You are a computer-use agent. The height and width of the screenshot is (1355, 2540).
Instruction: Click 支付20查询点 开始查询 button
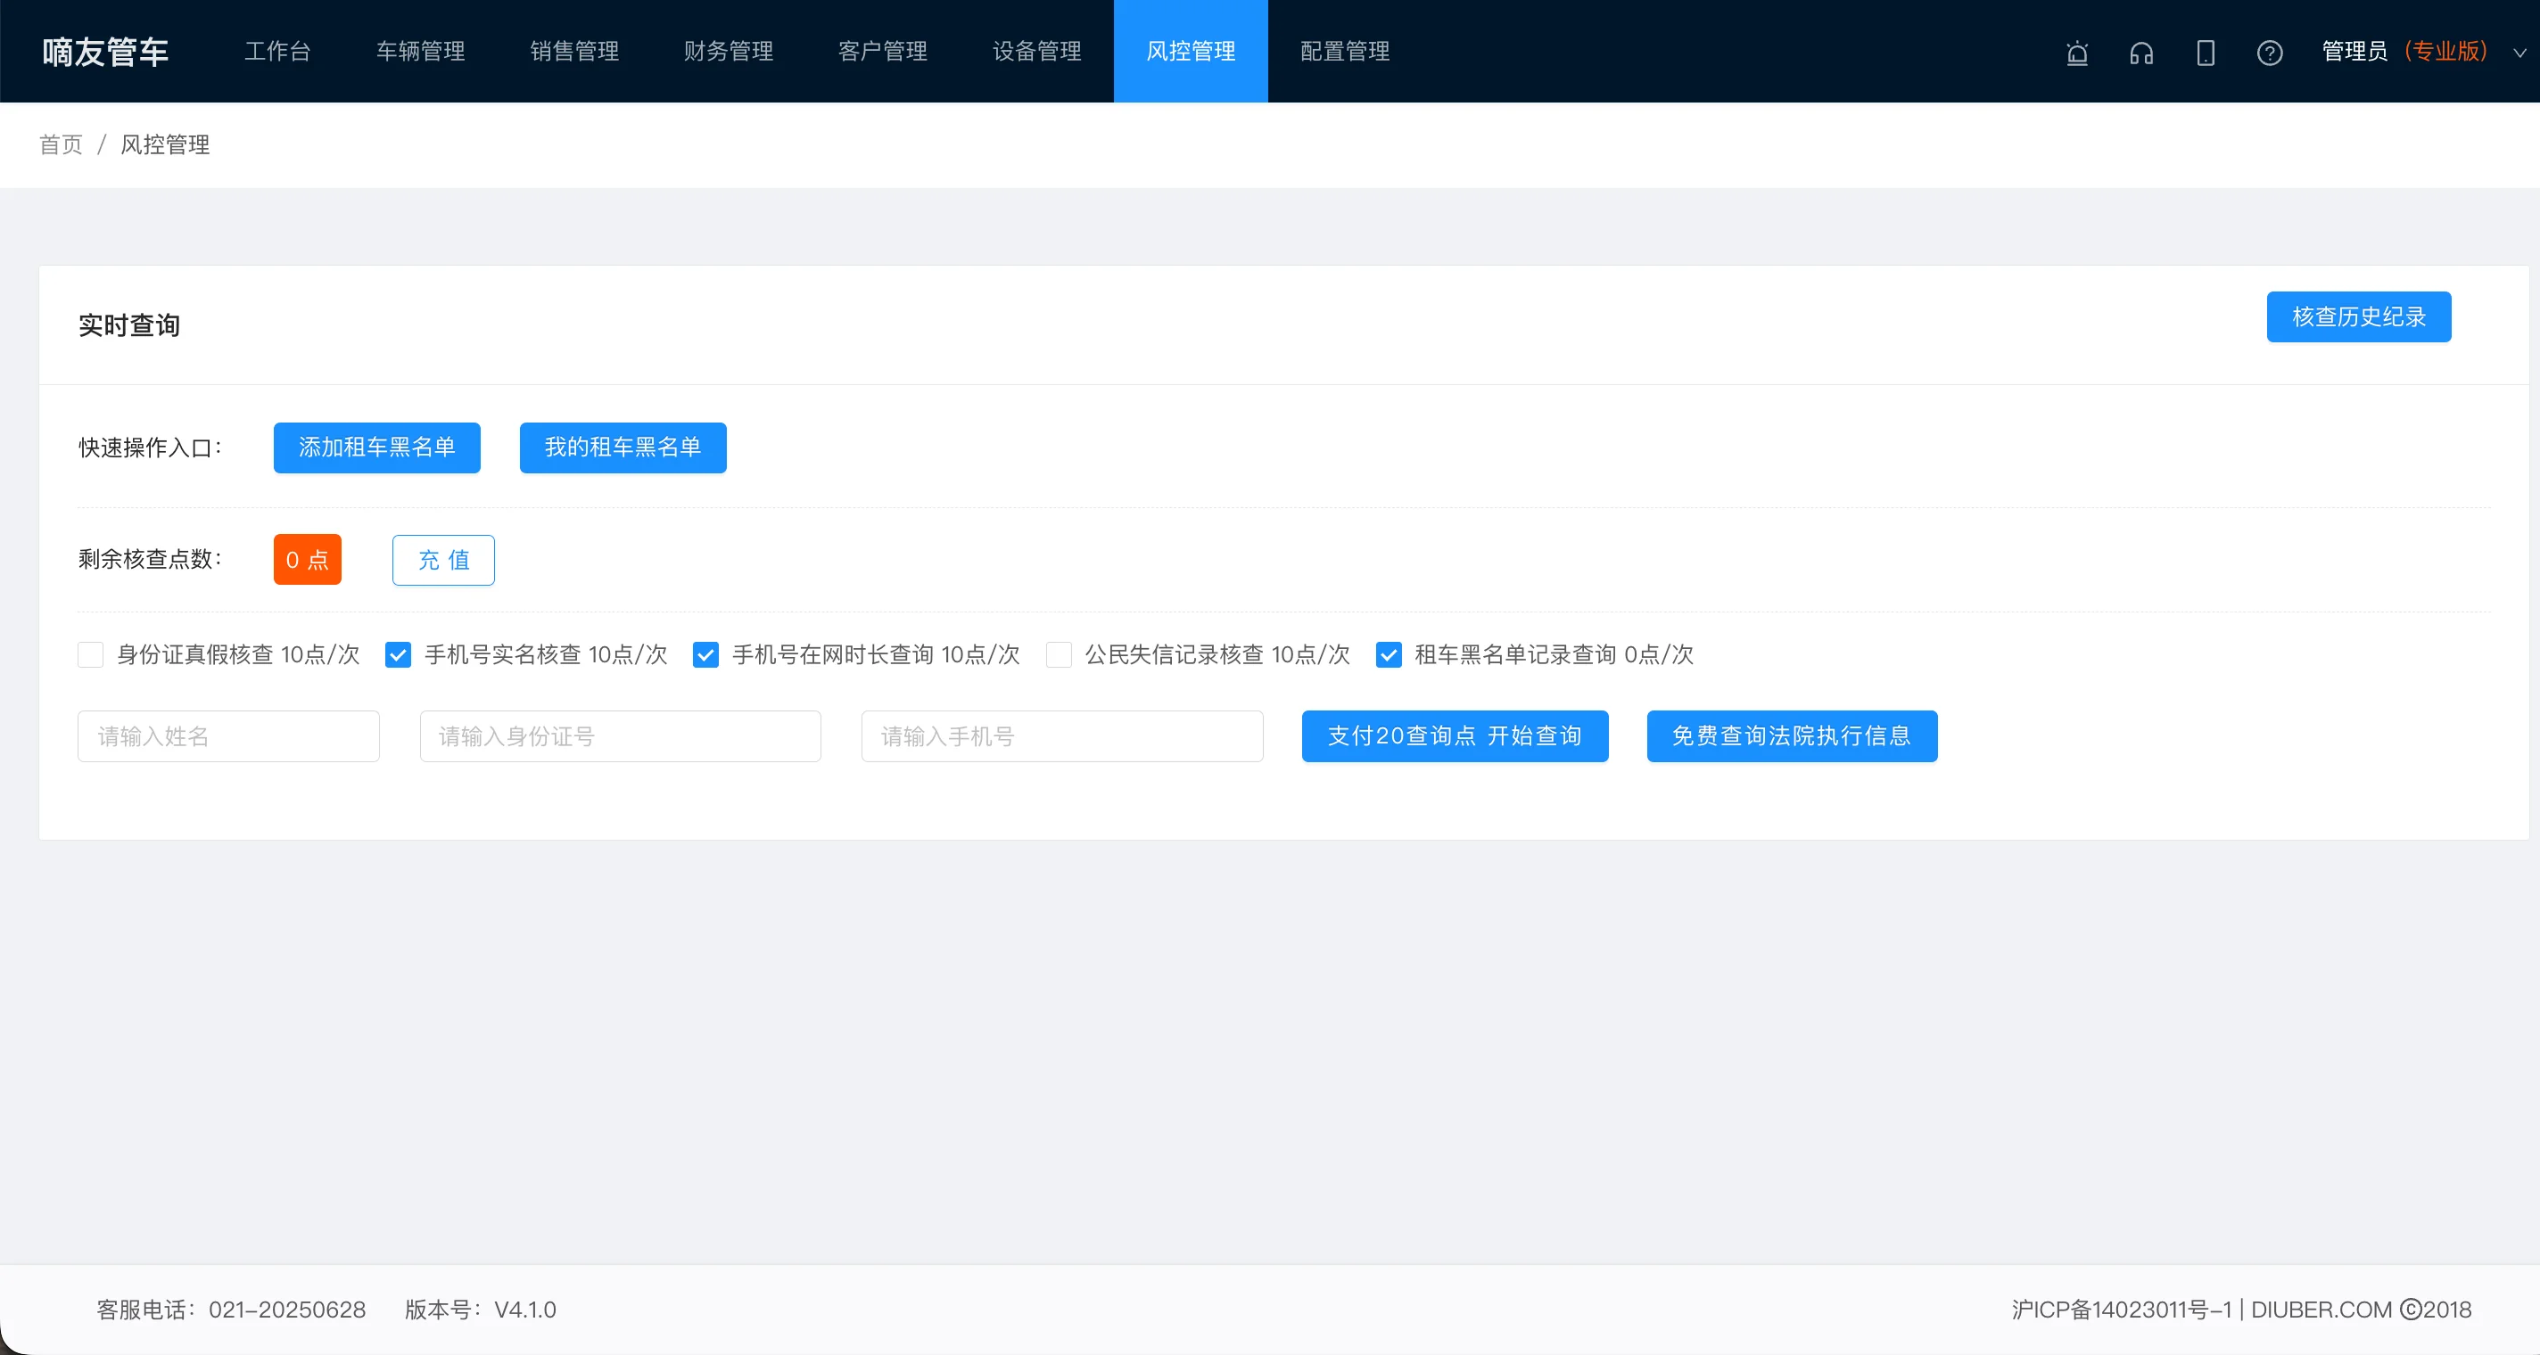point(1455,736)
